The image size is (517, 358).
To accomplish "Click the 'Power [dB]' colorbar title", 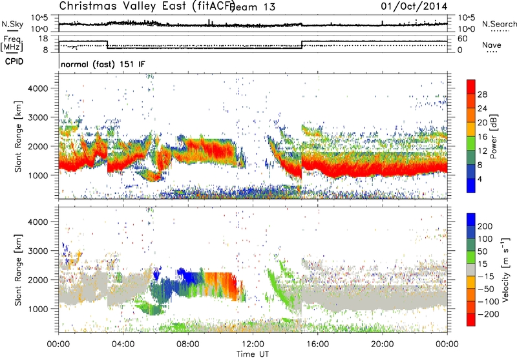I will (x=493, y=136).
